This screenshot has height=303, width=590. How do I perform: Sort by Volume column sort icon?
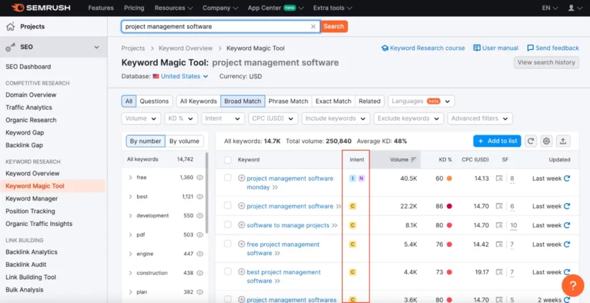point(414,160)
